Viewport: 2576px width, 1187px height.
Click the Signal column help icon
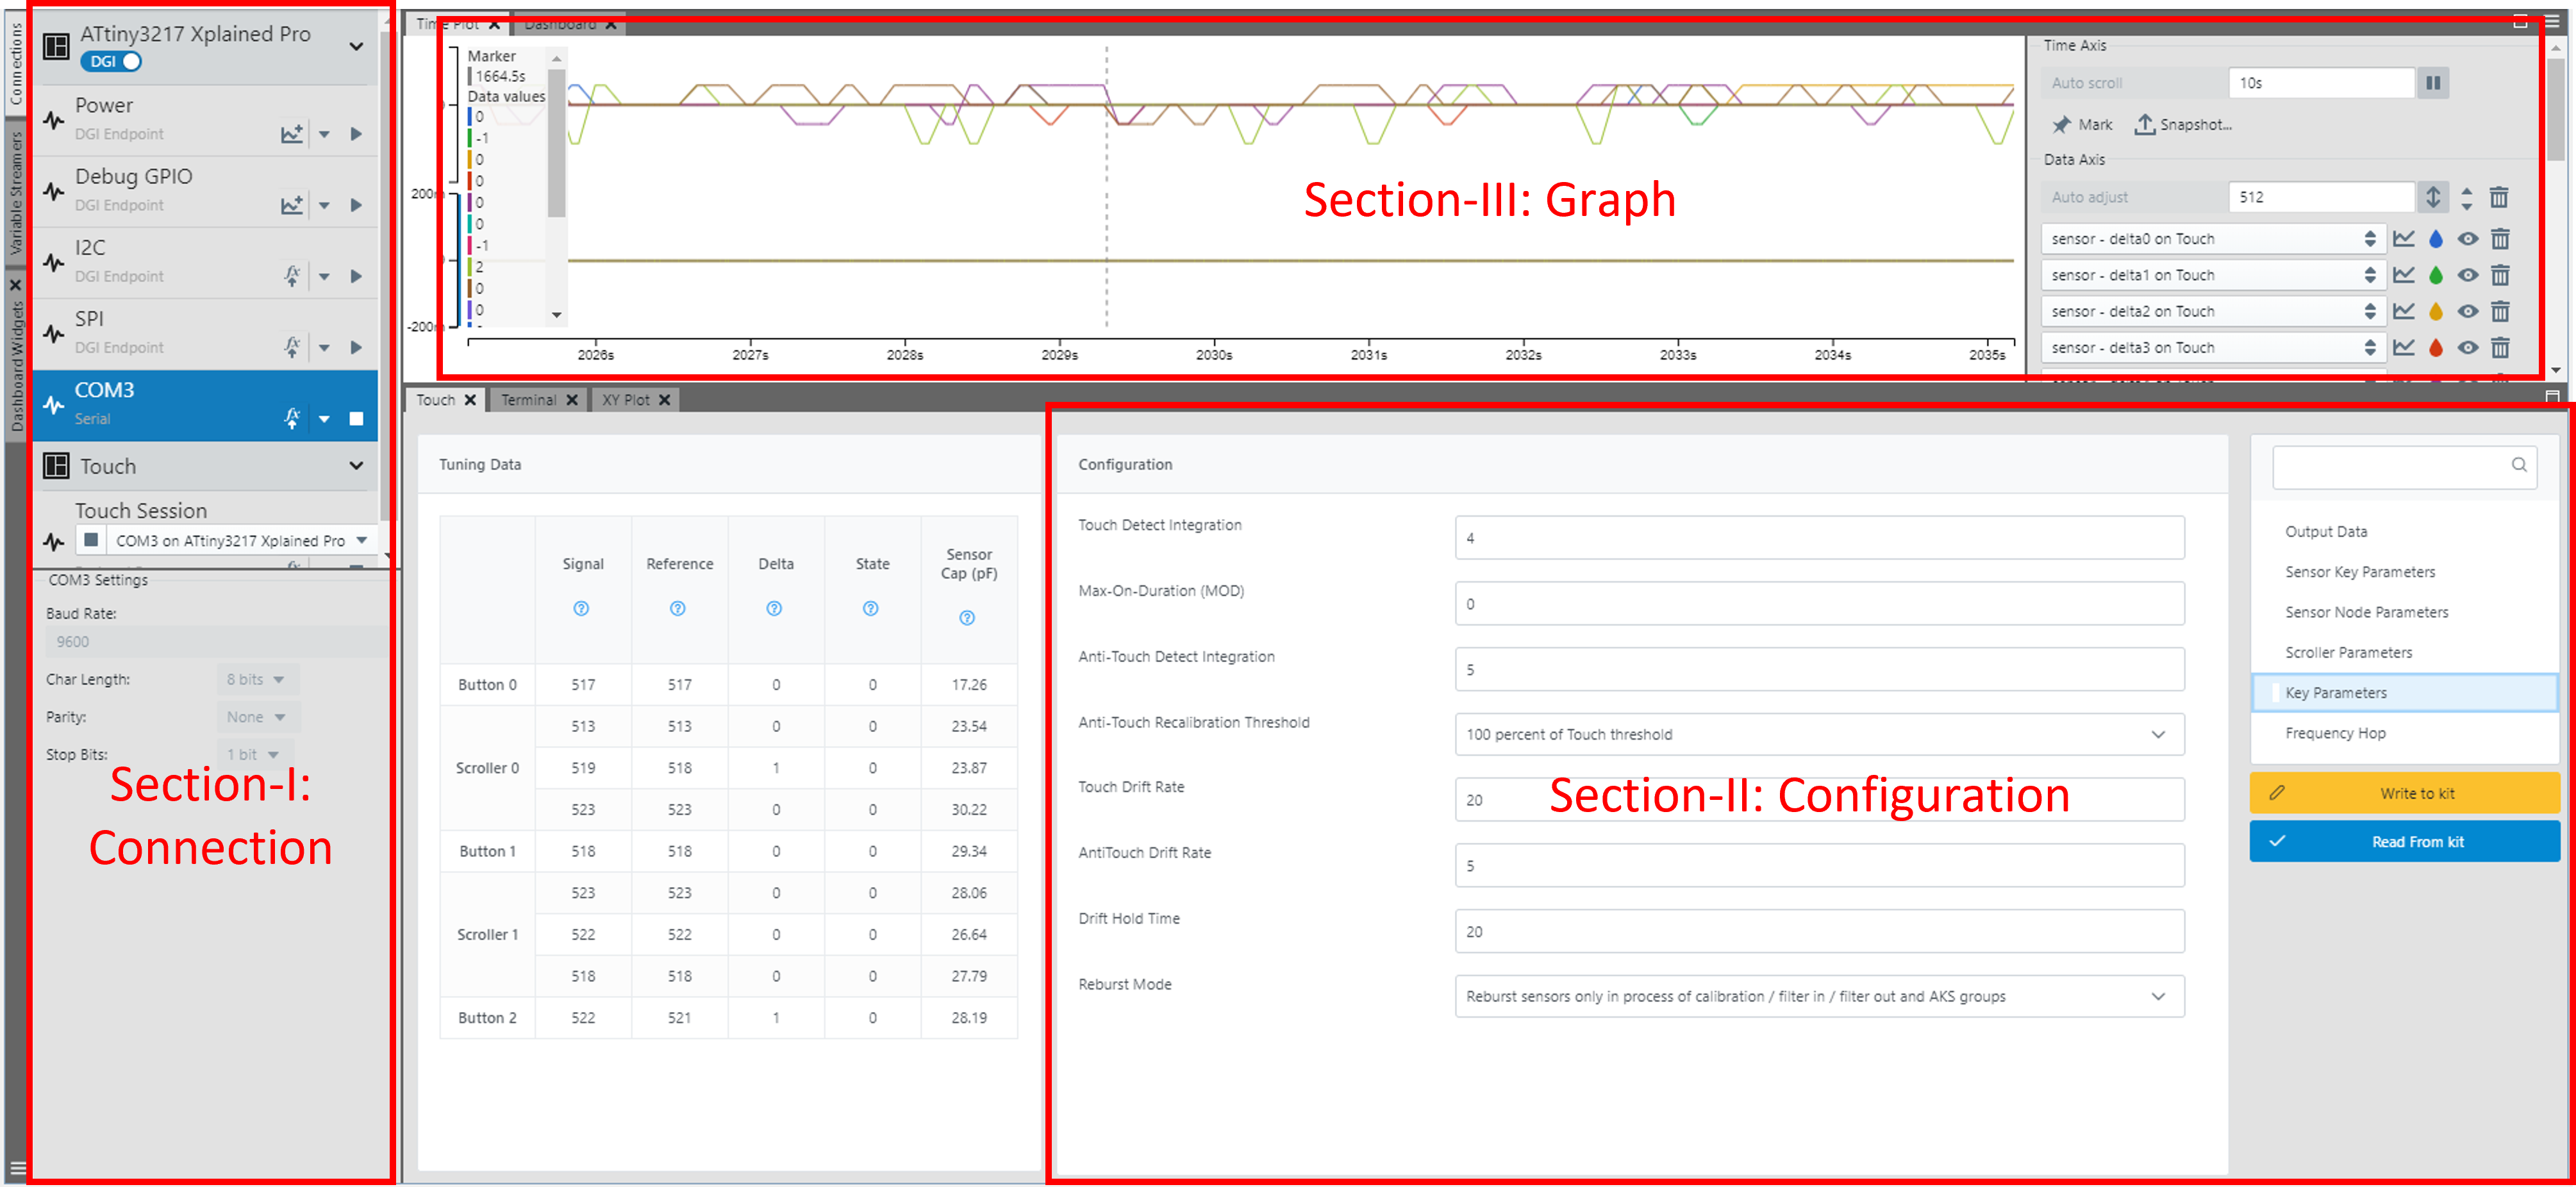[x=581, y=608]
